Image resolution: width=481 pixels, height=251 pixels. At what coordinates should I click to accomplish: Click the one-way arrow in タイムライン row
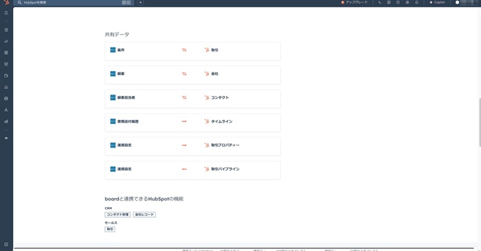point(184,121)
